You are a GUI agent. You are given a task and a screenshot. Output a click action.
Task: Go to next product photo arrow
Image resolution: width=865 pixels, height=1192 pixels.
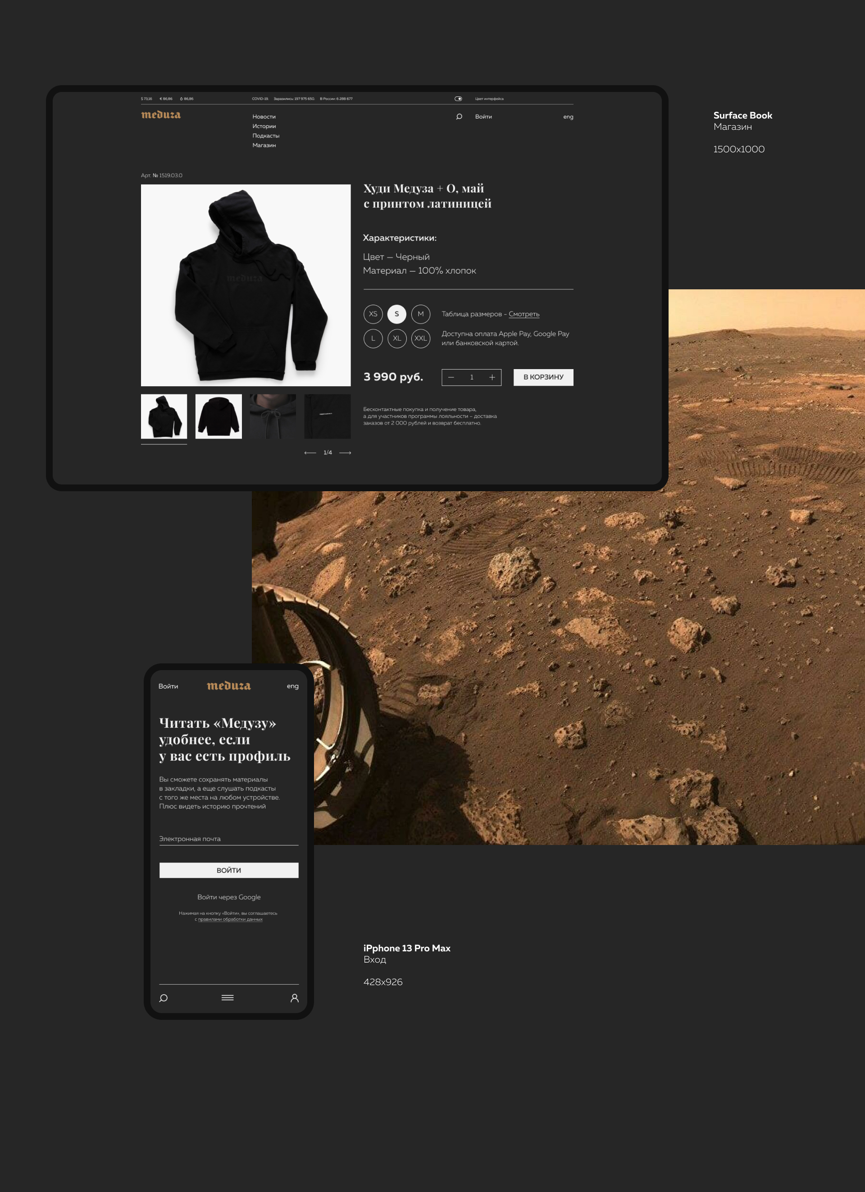pos(345,452)
